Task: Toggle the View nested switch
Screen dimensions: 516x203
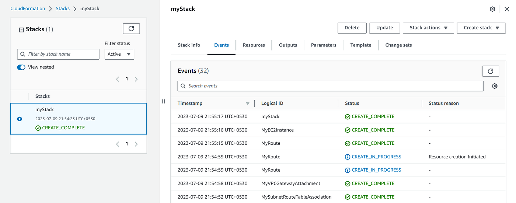Action: coord(21,67)
